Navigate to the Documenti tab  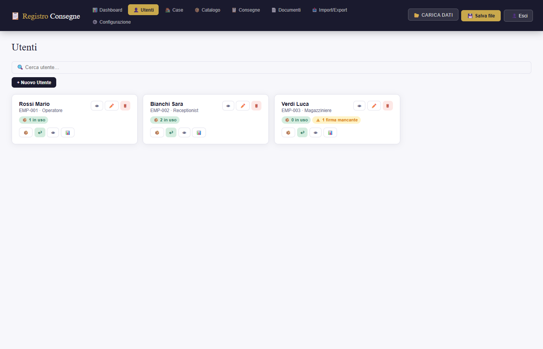pos(286,10)
